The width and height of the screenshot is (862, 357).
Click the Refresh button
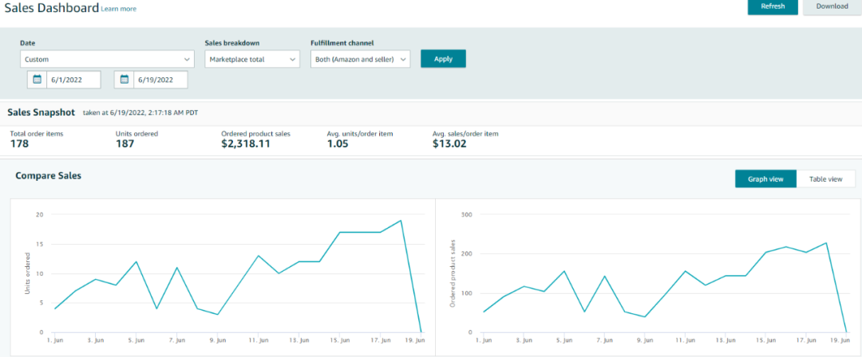(773, 6)
